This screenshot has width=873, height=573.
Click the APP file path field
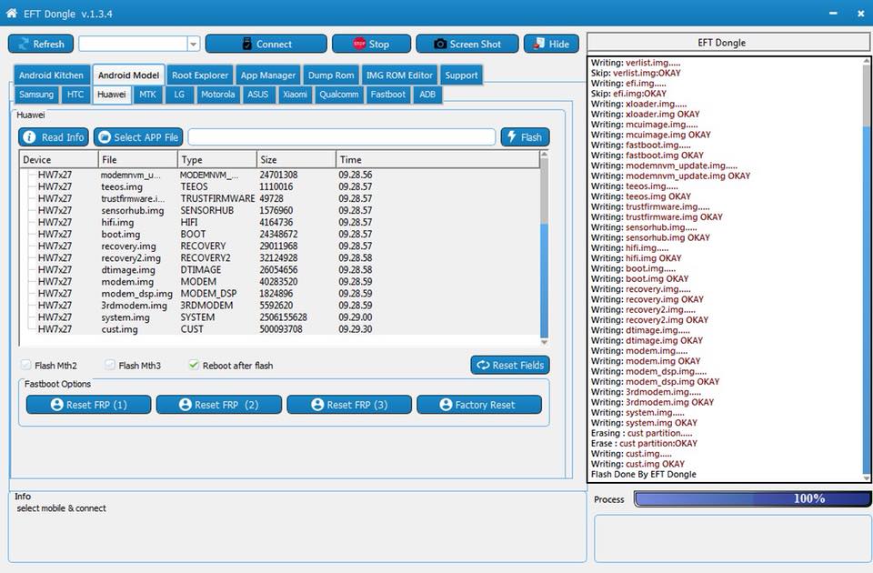[342, 137]
